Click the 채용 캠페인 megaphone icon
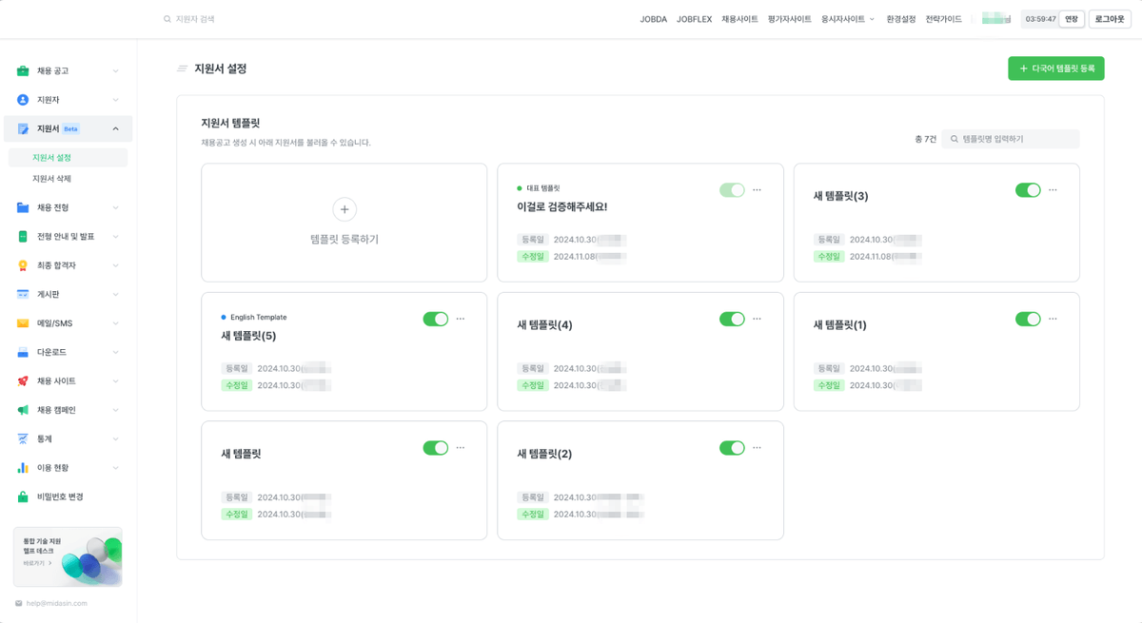This screenshot has height=623, width=1142. point(23,410)
